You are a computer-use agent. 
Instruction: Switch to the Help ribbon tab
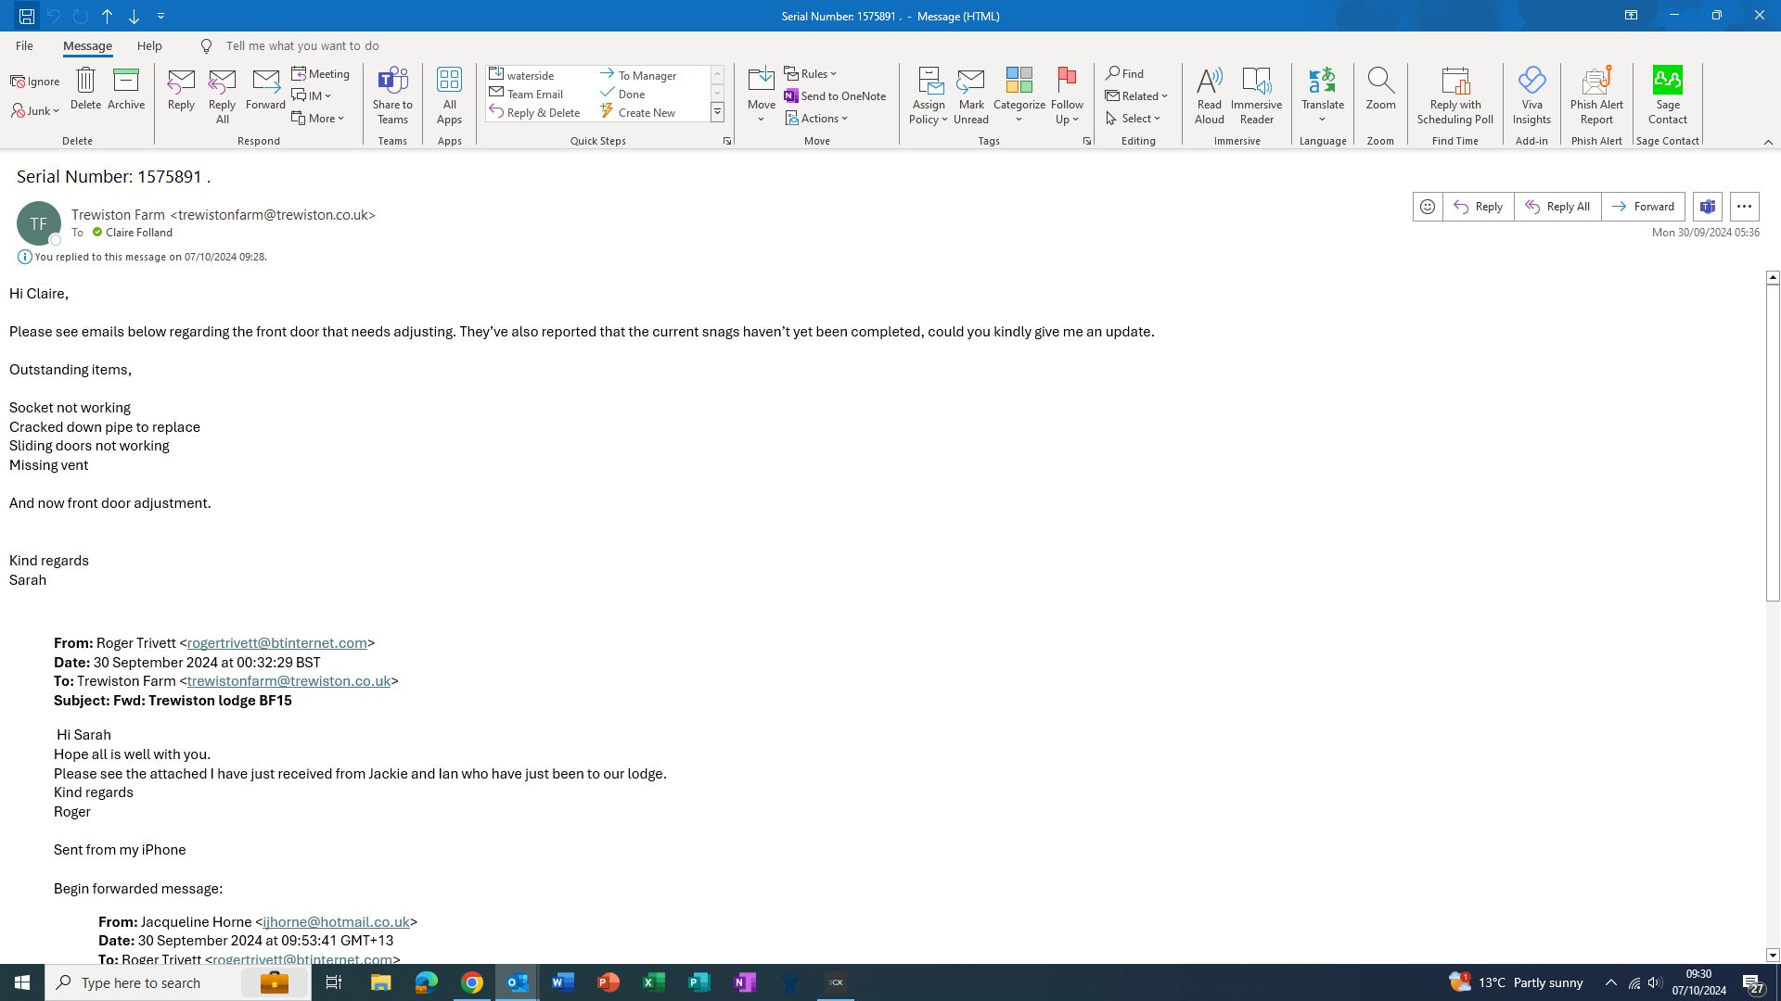pos(148,45)
